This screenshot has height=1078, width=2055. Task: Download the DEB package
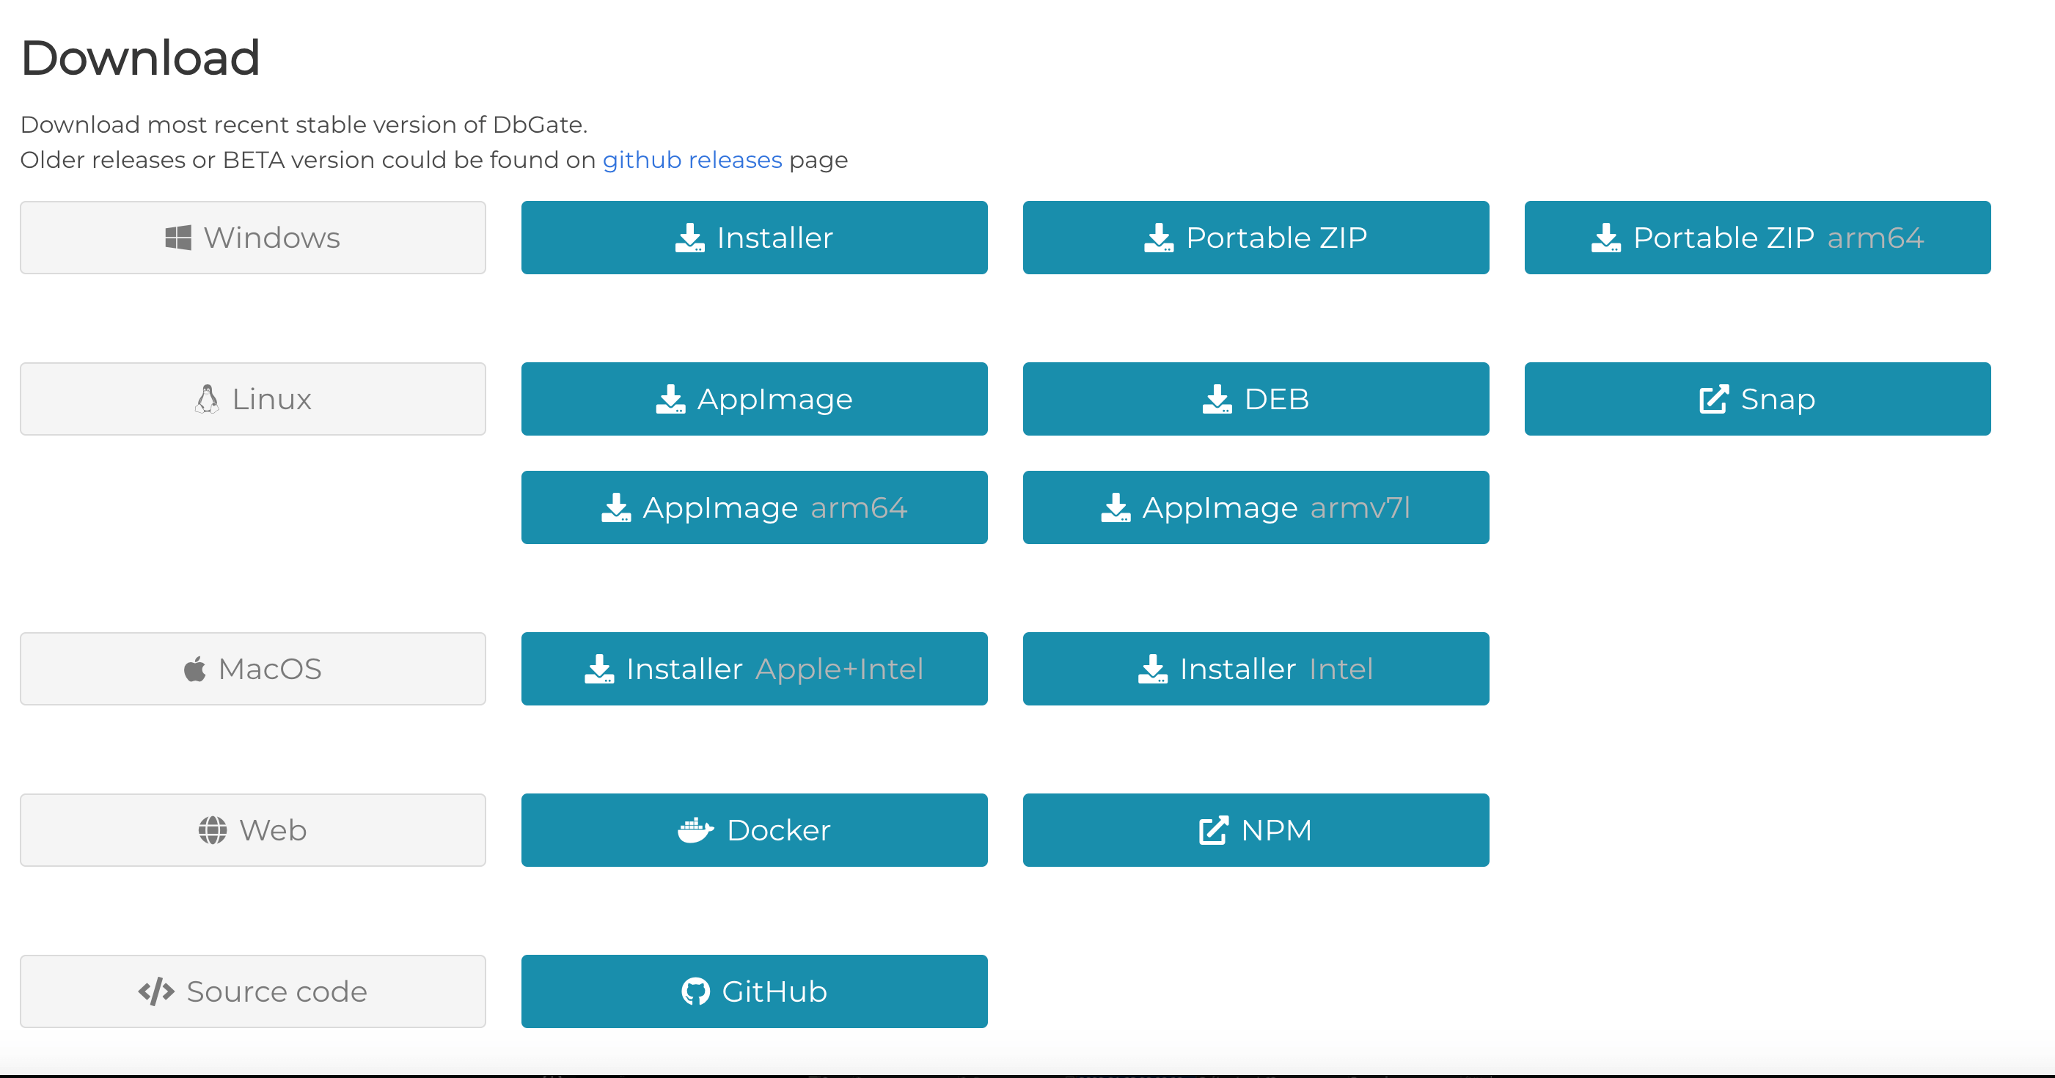(x=1256, y=399)
